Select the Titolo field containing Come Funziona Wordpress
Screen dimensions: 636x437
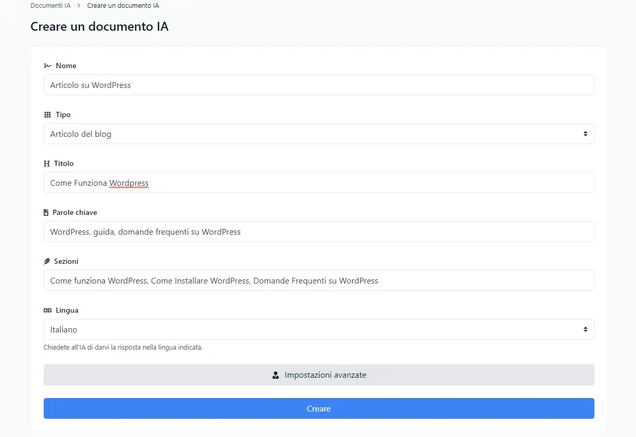[x=319, y=183]
